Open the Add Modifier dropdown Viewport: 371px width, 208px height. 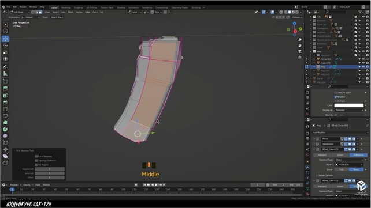pyautogui.click(x=340, y=133)
